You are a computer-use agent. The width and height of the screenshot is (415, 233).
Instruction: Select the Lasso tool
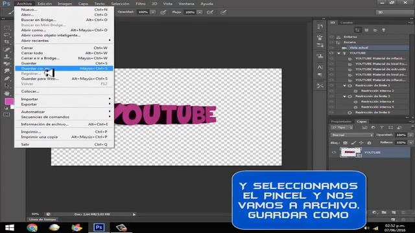click(7, 35)
